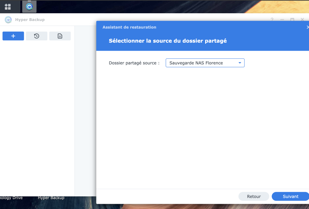Click the Hyper Backup window title text
The image size is (309, 209).
[30, 20]
